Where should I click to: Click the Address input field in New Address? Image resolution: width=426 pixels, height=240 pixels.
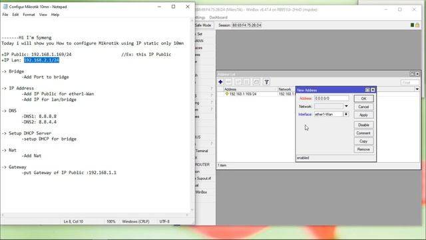(x=331, y=98)
